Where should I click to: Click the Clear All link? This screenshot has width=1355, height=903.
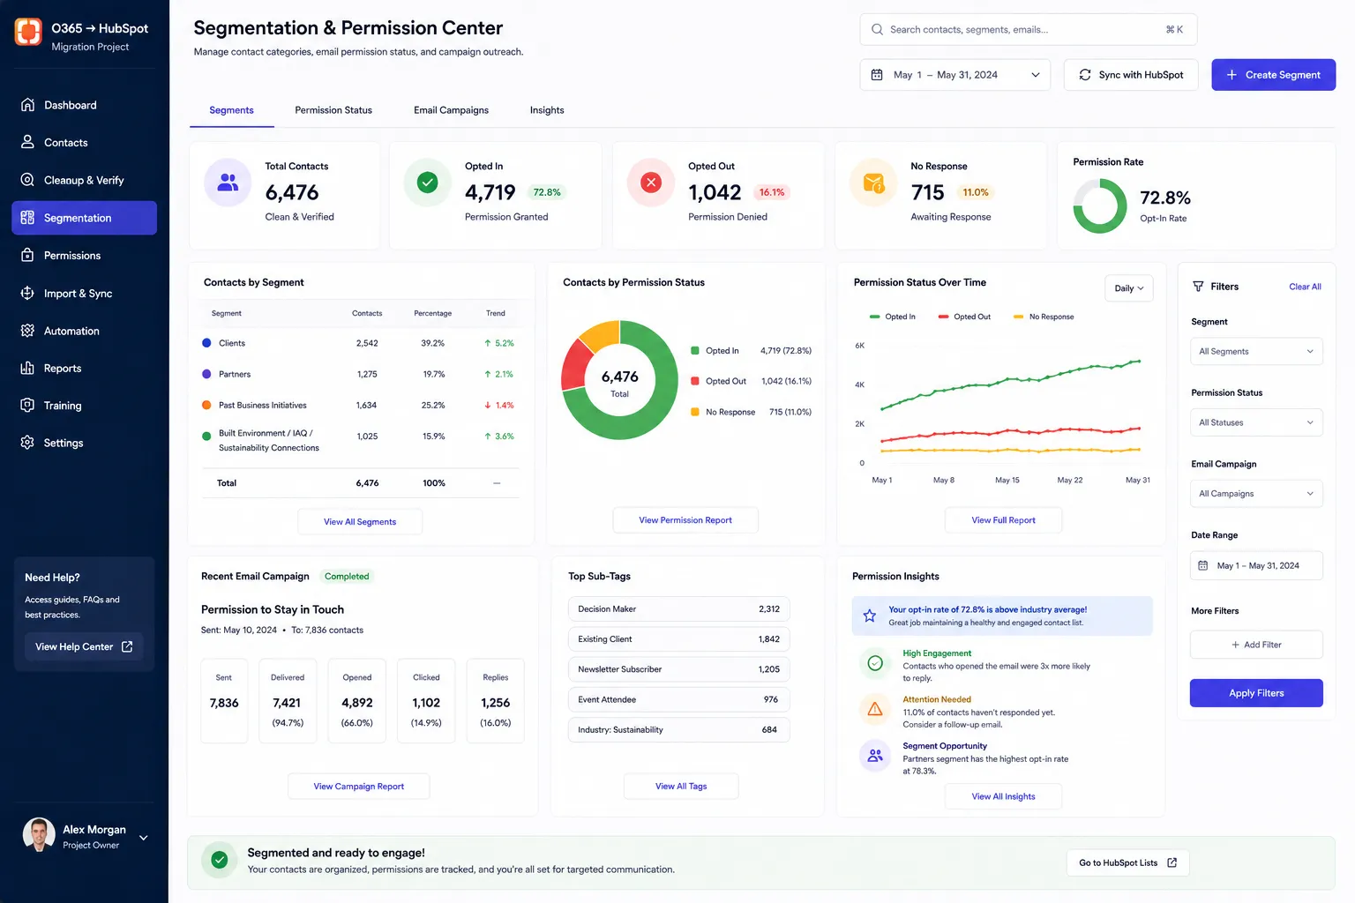pos(1305,287)
